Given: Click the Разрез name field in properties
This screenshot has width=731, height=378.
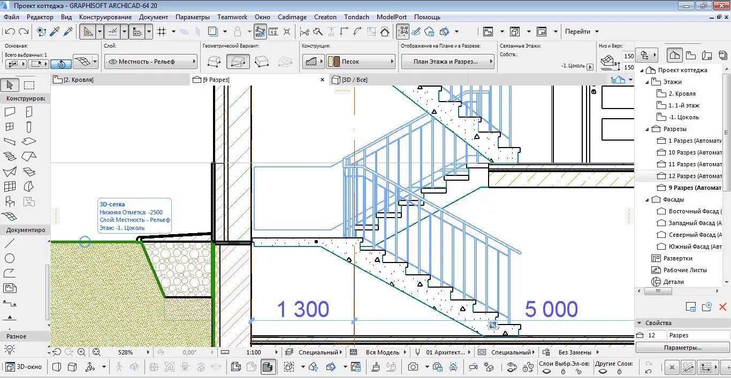Looking at the screenshot, I should click(x=698, y=335).
